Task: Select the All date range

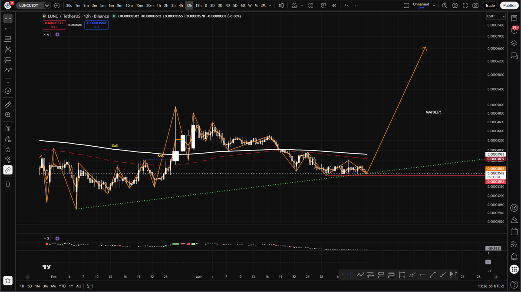Action: (78, 286)
